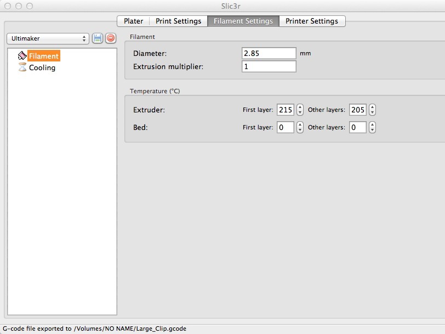Select the Filament Settings tab

243,21
